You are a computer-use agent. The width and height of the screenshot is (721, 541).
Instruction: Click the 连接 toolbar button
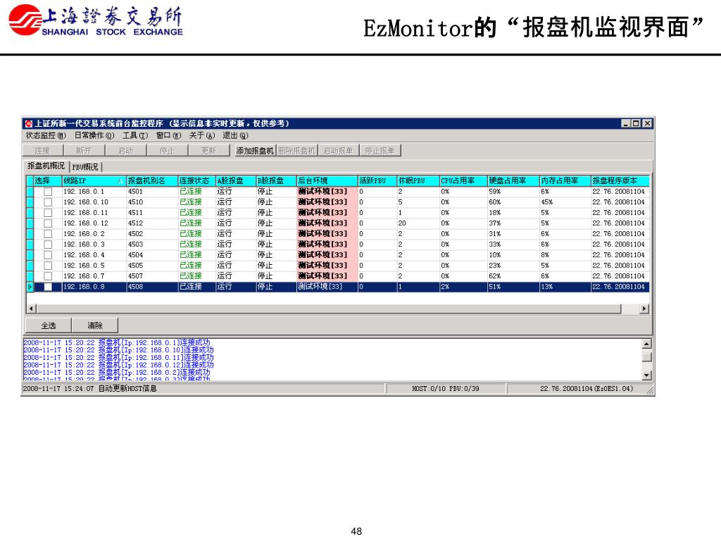tap(42, 151)
